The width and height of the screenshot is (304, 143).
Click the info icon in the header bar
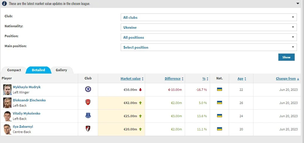coord(4,4)
